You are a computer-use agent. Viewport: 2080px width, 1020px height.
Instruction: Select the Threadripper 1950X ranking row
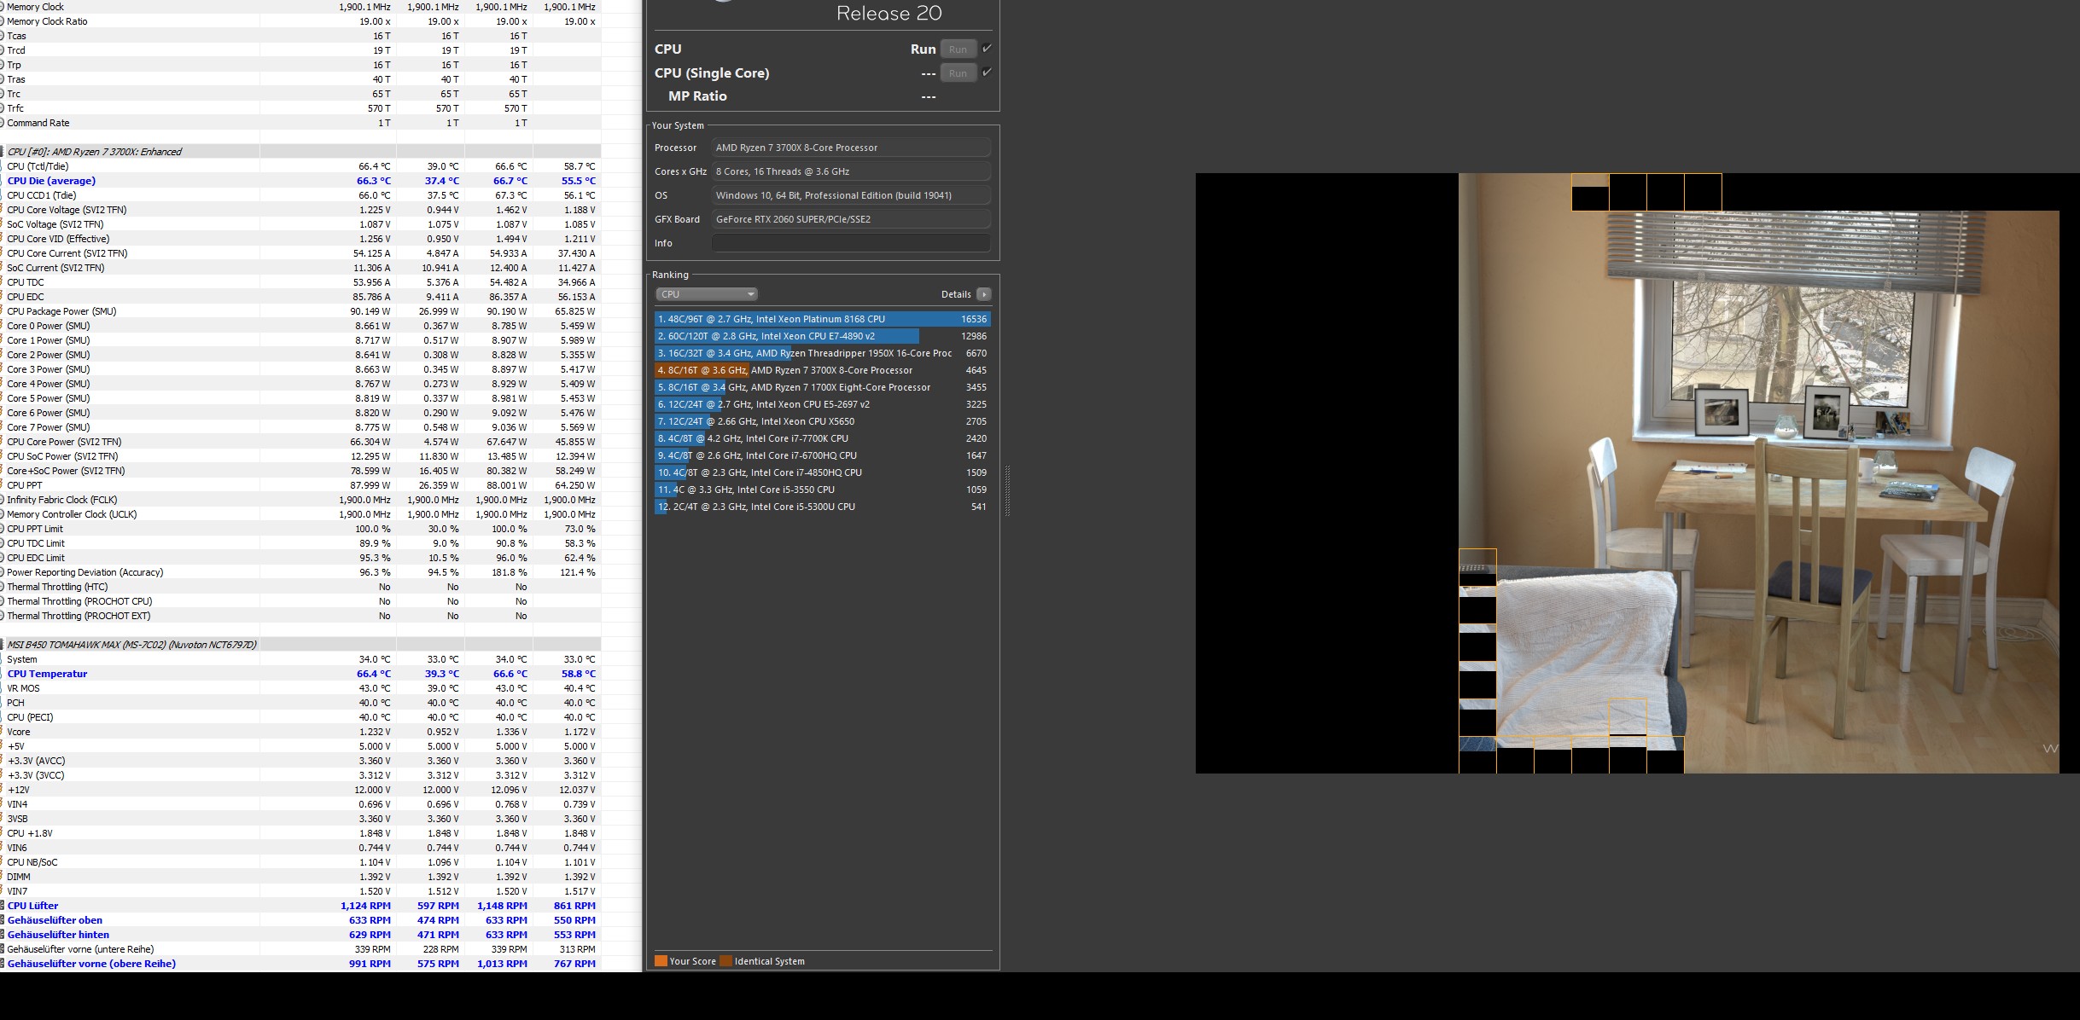(822, 353)
